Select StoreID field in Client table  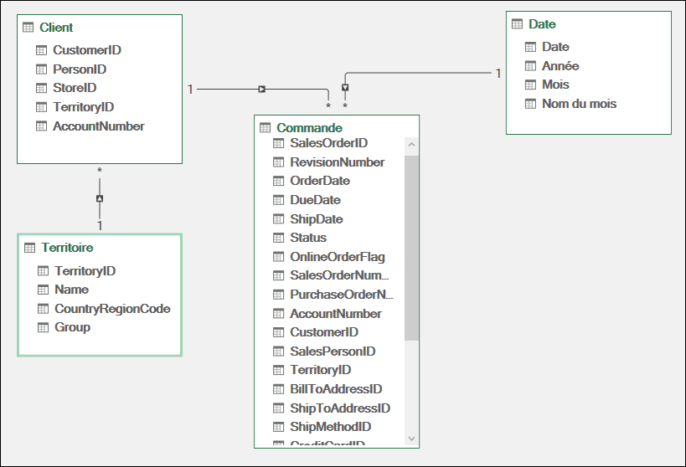point(75,88)
